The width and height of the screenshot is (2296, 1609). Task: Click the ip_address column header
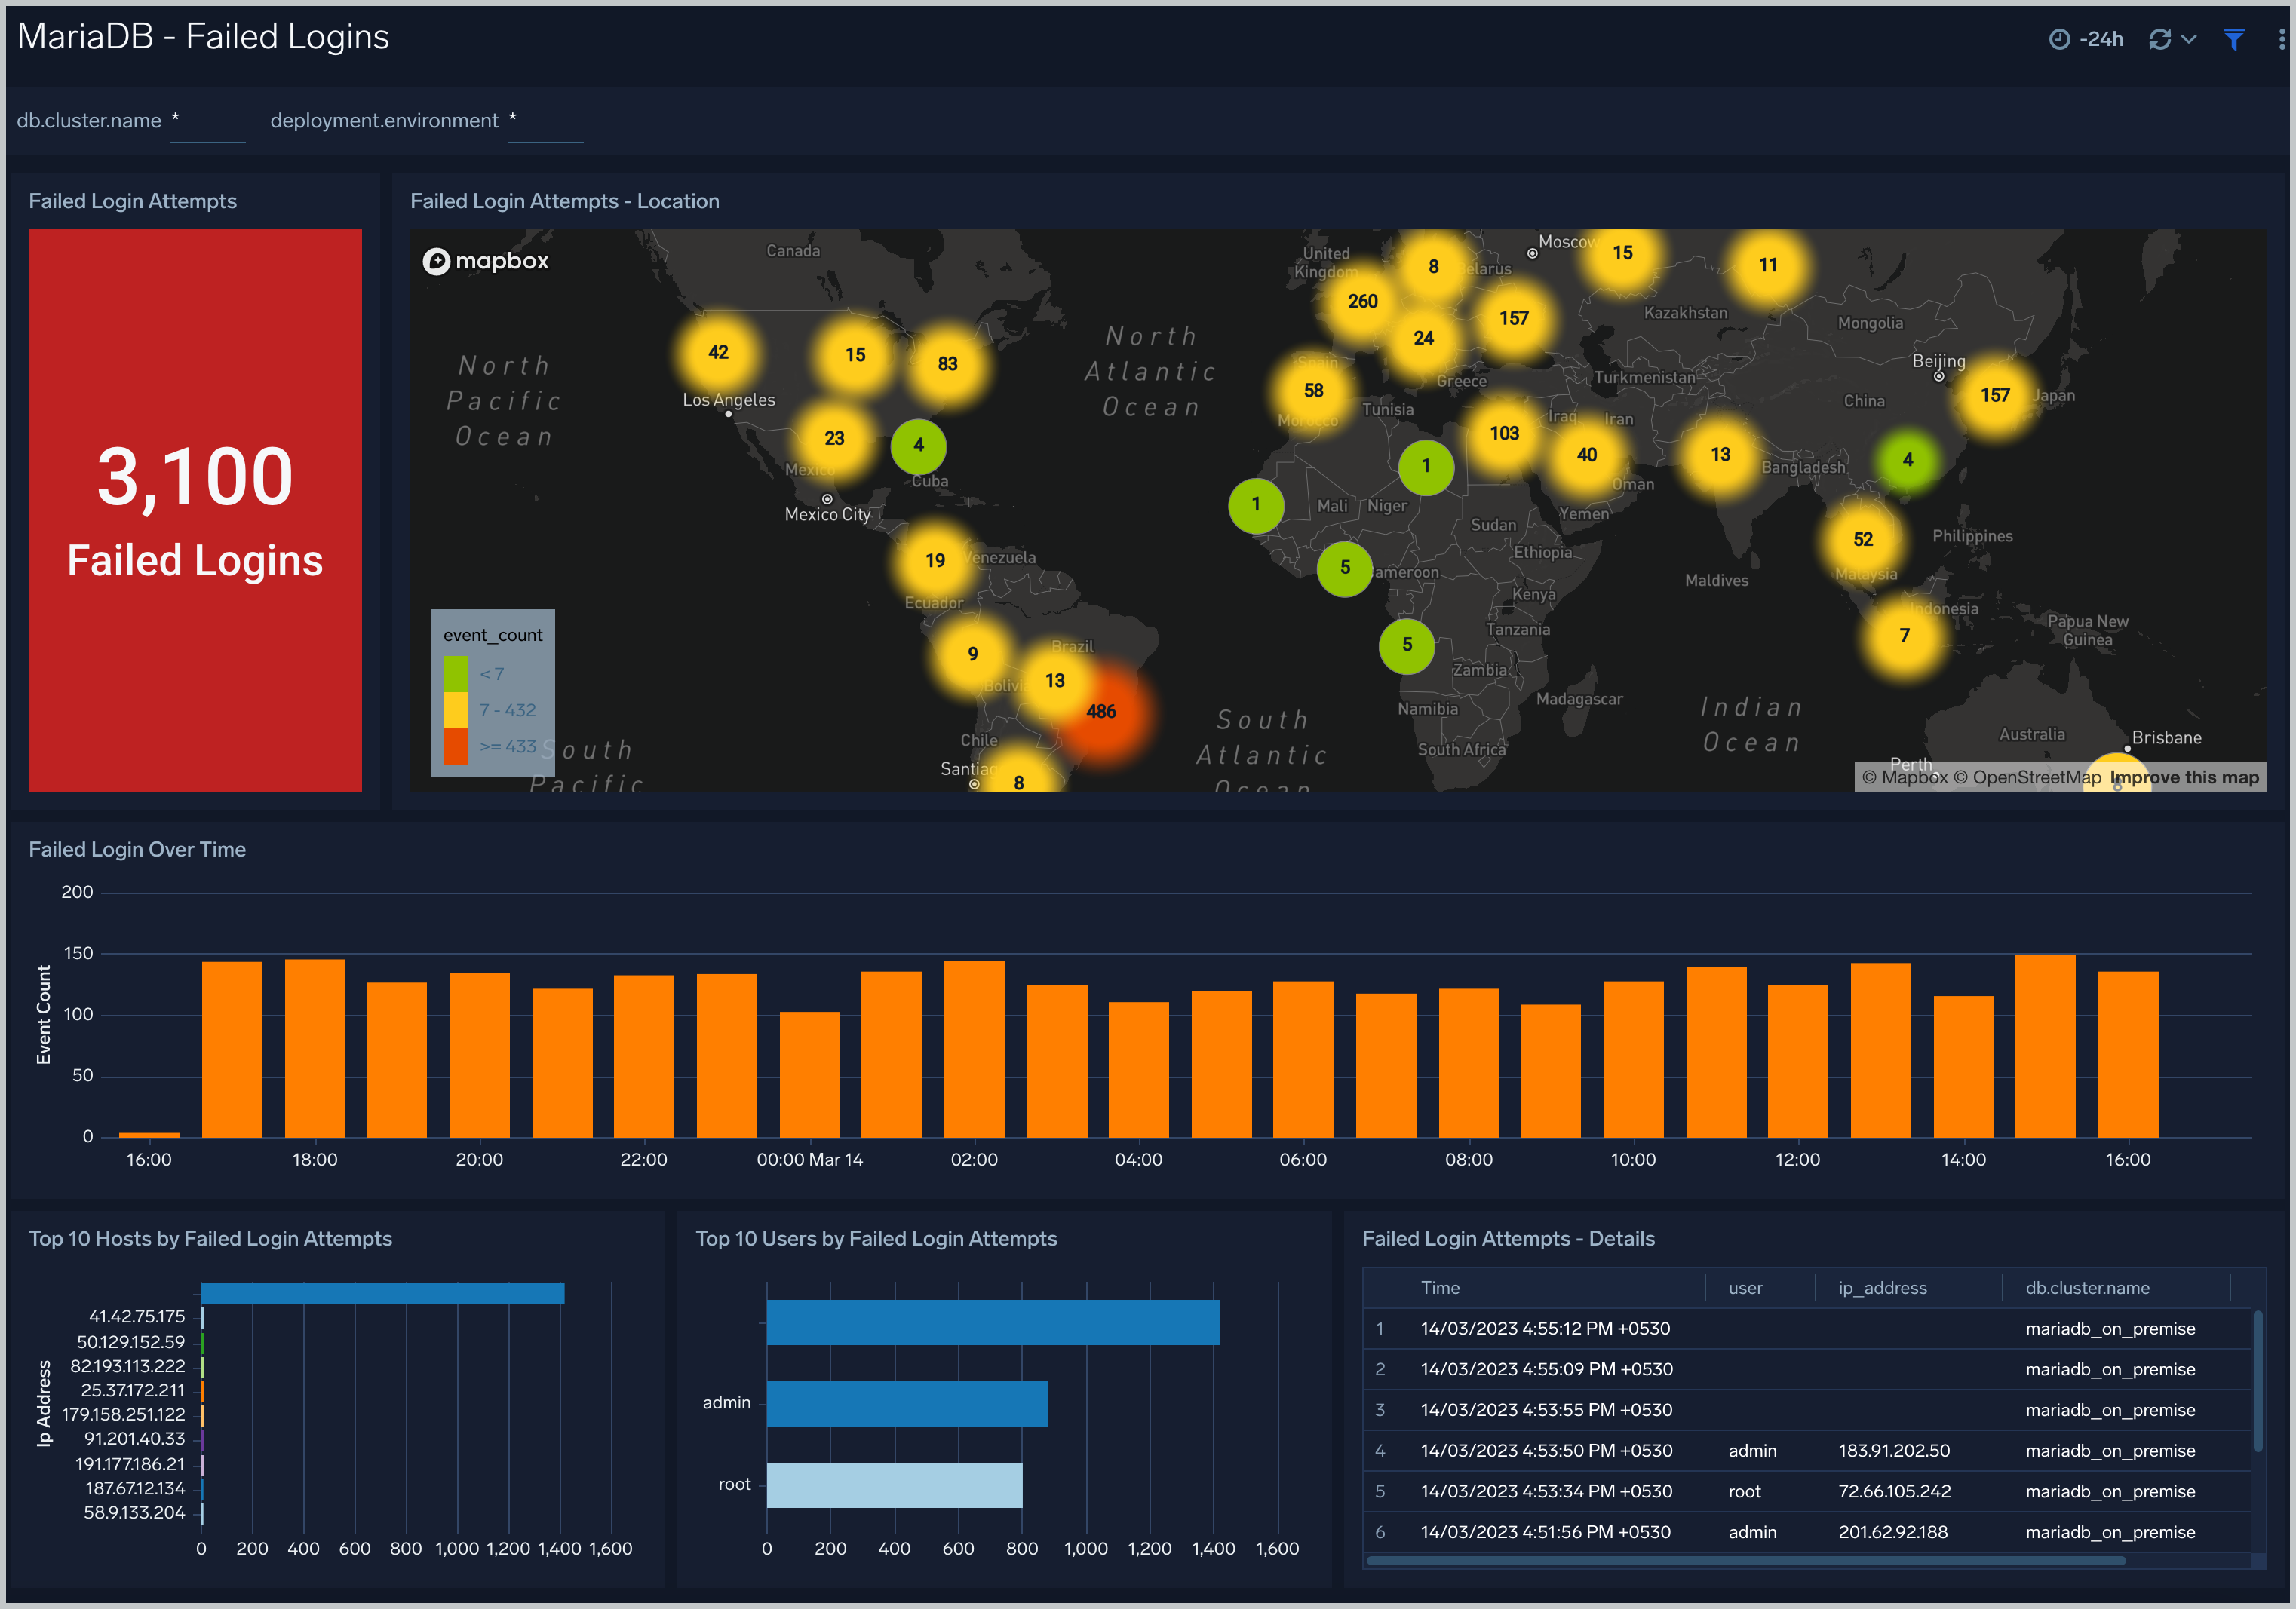[1882, 1289]
